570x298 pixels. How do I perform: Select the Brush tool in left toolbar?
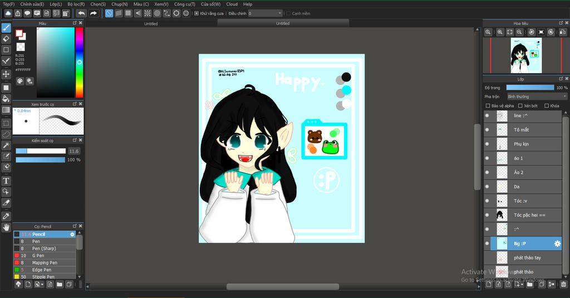6,28
